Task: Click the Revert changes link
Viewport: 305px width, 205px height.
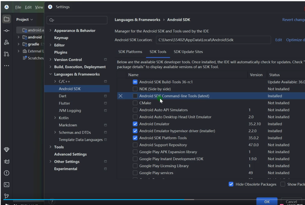Action: click(293, 20)
